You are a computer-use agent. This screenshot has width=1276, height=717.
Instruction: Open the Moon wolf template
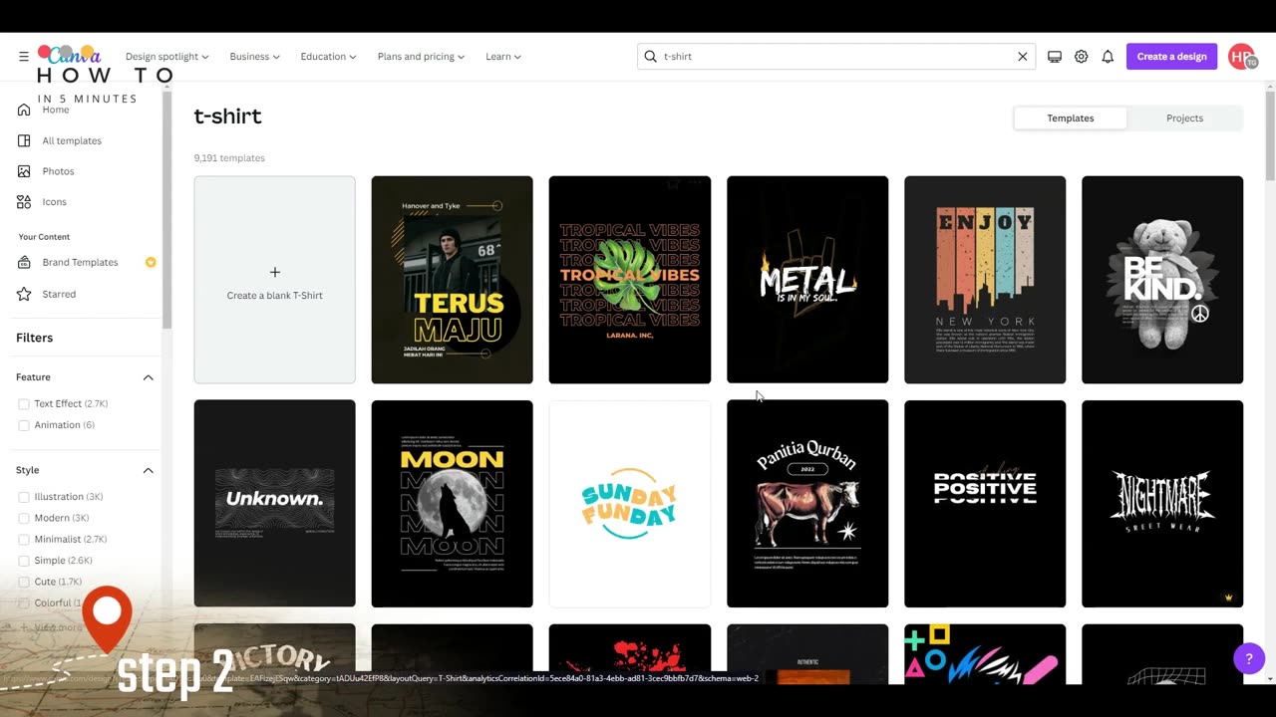click(453, 504)
